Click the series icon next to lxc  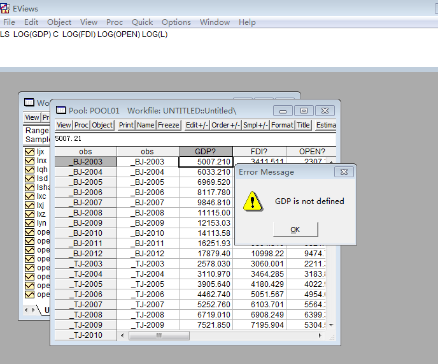coord(29,197)
